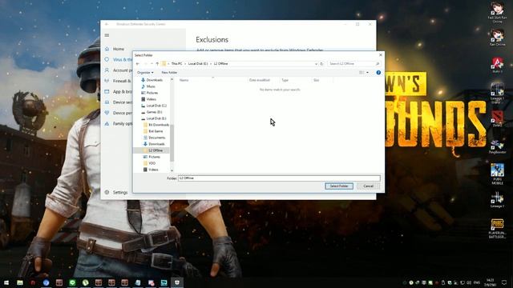Viewport: 513px width, 288px height.
Task: Go back using the dialog's back arrow
Action: [138, 64]
